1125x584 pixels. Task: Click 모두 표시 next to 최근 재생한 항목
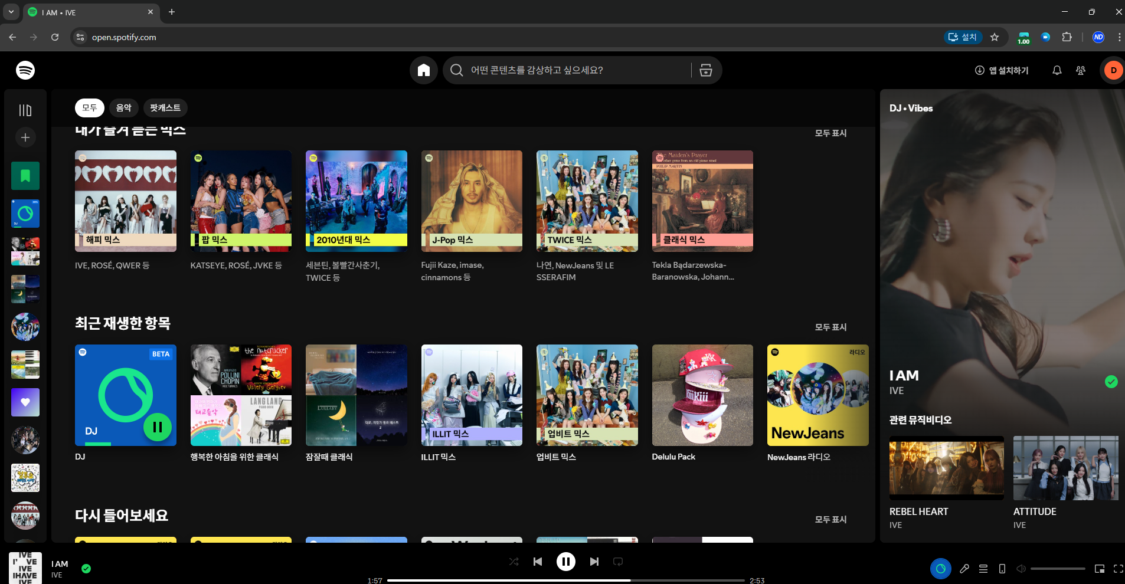tap(830, 327)
